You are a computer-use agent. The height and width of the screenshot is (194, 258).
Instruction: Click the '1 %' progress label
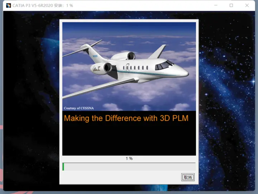(x=129, y=158)
